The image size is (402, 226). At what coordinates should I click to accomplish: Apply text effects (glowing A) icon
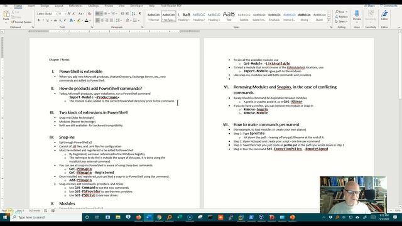click(71, 21)
